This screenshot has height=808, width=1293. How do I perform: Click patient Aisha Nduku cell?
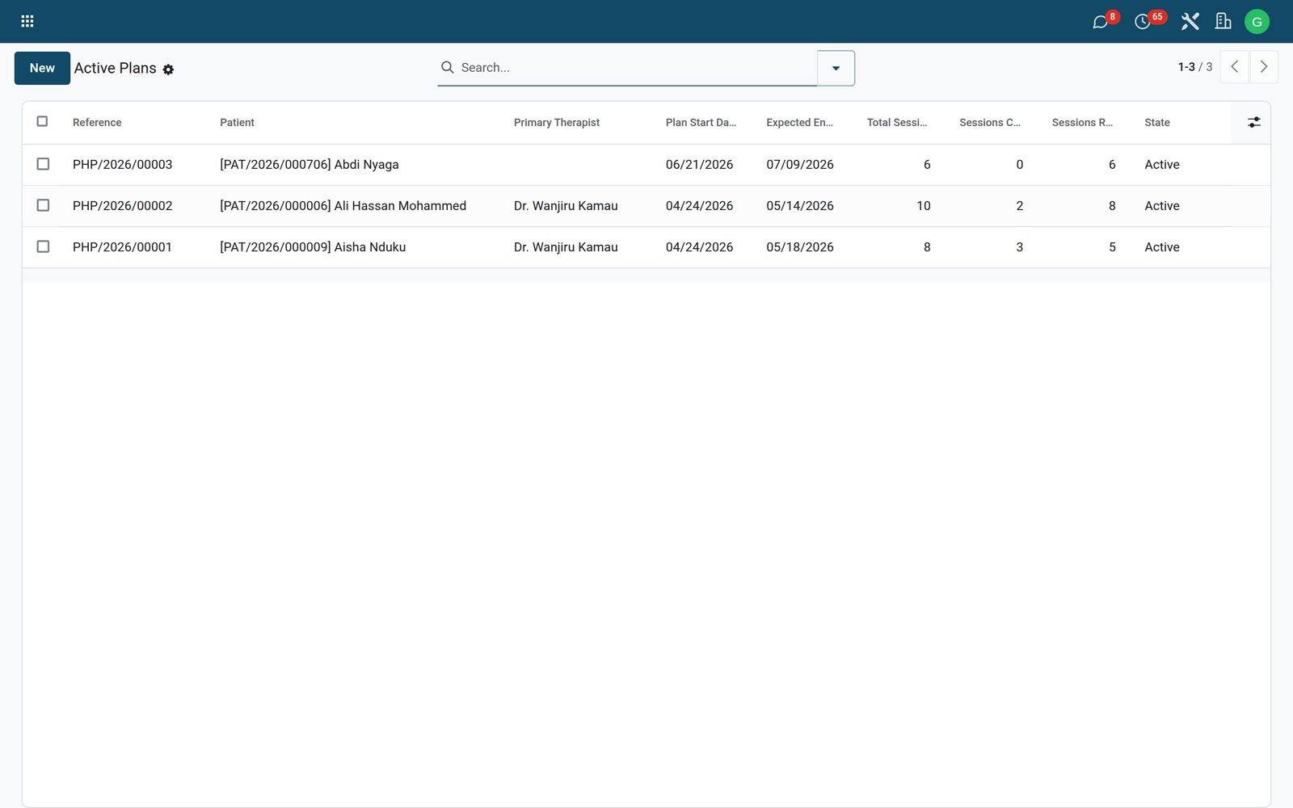coord(313,247)
